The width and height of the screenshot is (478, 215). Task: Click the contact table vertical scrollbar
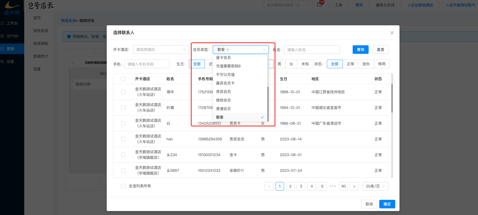(392, 98)
